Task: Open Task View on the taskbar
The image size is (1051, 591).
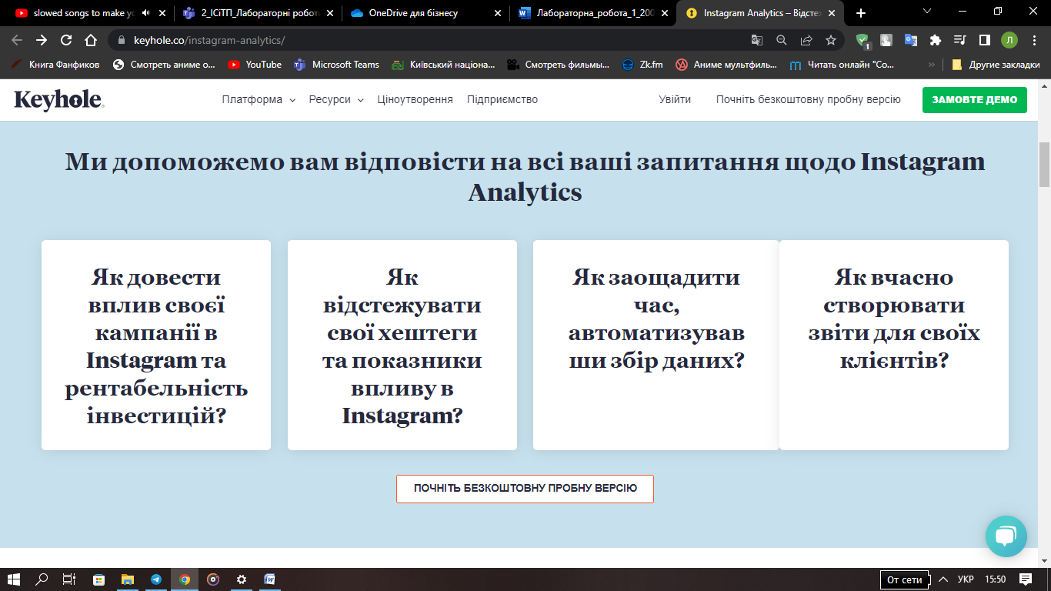Action: 69,579
